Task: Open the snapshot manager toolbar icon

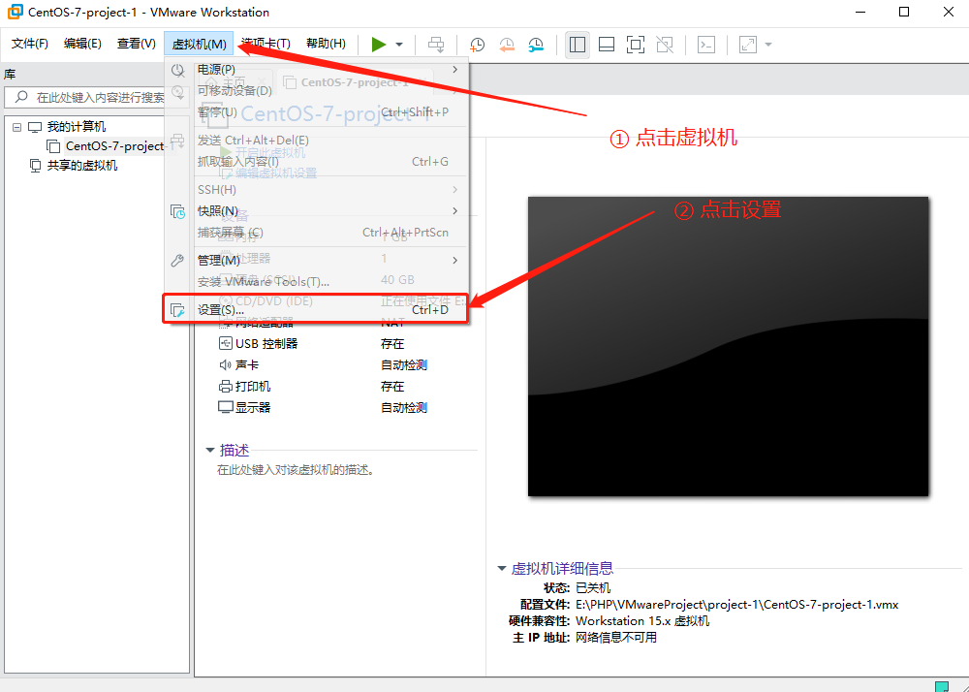Action: tap(536, 45)
